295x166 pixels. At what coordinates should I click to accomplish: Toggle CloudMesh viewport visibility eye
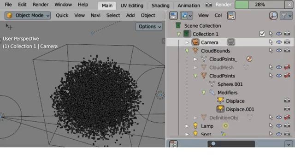(279, 67)
